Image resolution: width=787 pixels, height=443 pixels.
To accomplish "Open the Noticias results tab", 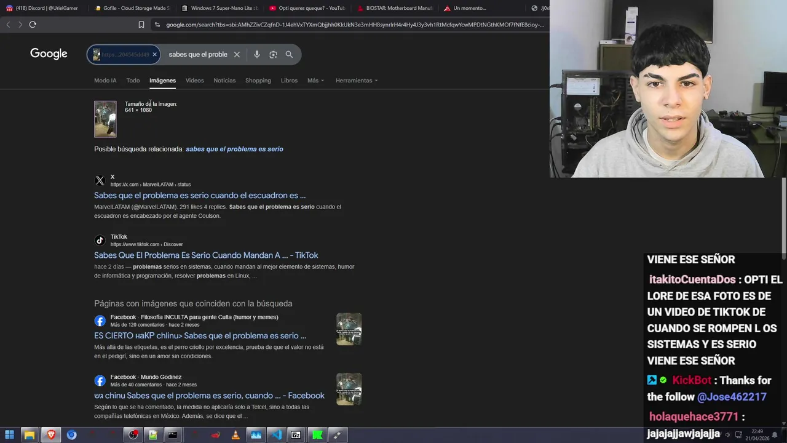I will [x=224, y=81].
